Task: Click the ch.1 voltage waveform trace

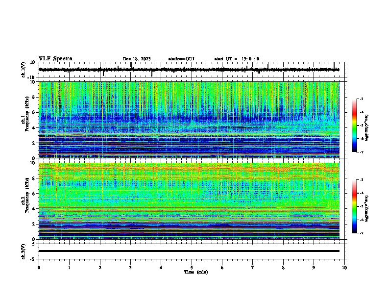Action: point(189,70)
